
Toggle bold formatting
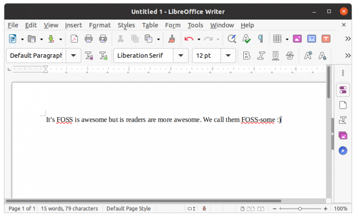click(247, 56)
